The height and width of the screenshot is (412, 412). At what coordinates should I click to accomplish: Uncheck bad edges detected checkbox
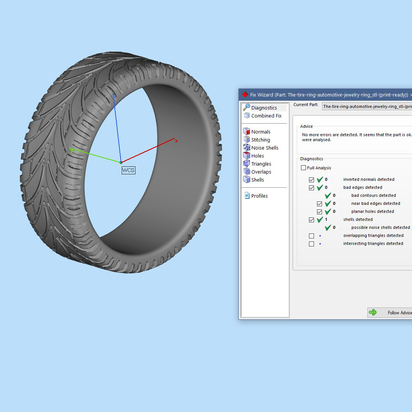pyautogui.click(x=311, y=188)
